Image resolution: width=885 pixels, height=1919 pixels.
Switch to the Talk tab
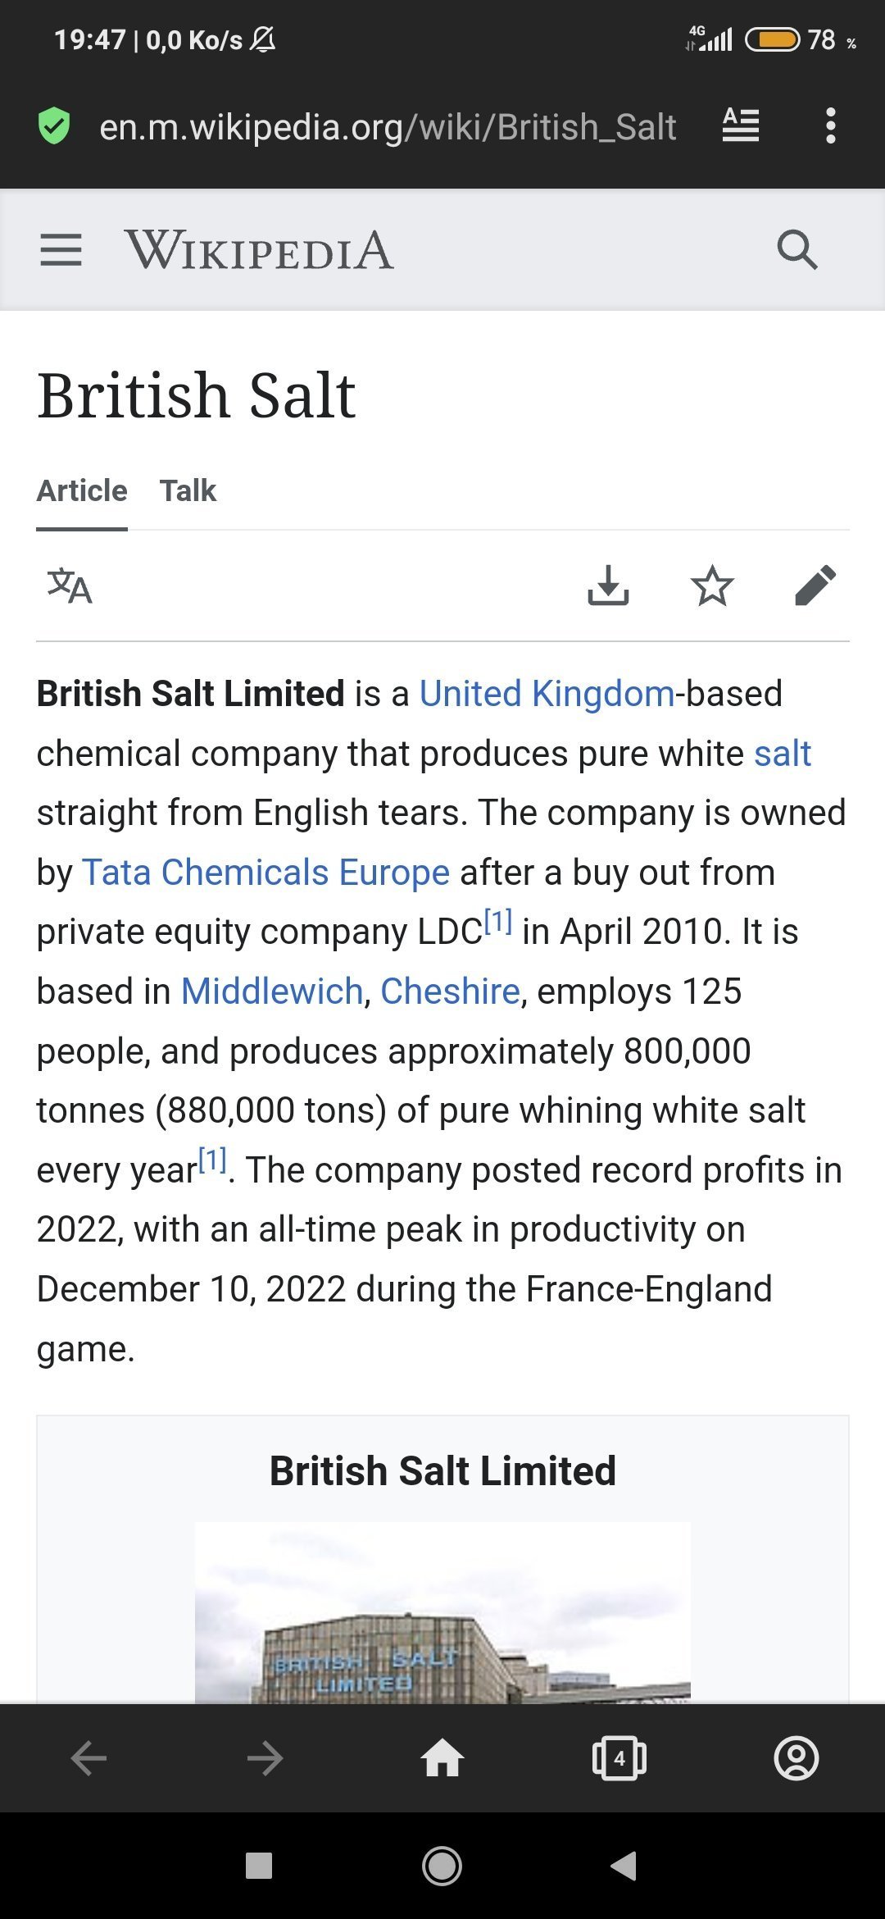point(188,490)
